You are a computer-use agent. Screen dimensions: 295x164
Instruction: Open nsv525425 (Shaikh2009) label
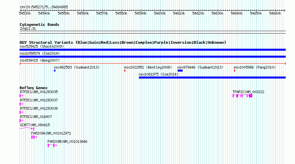click(x=42, y=46)
